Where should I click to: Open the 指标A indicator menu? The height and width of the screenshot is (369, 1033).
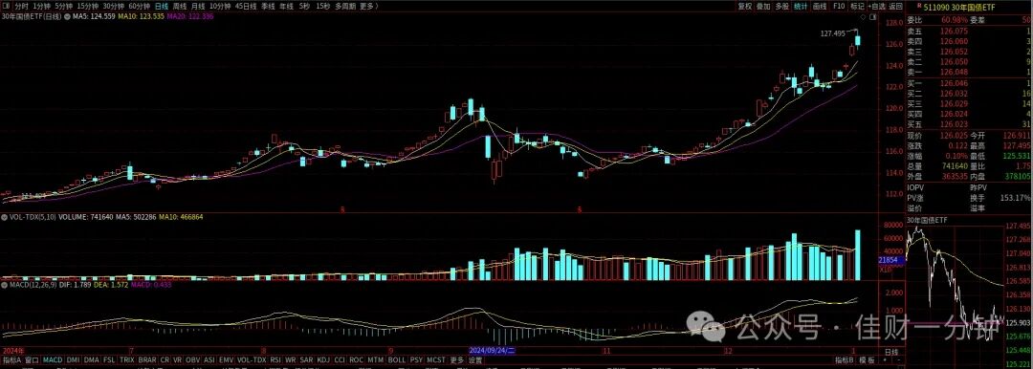[11, 359]
